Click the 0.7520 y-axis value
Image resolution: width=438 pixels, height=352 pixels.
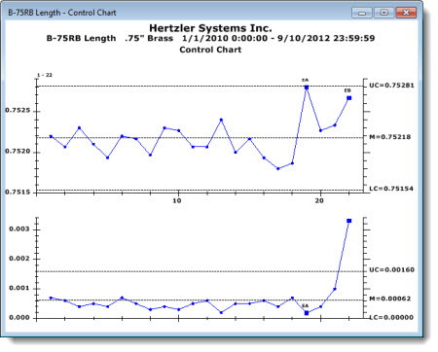click(x=18, y=152)
